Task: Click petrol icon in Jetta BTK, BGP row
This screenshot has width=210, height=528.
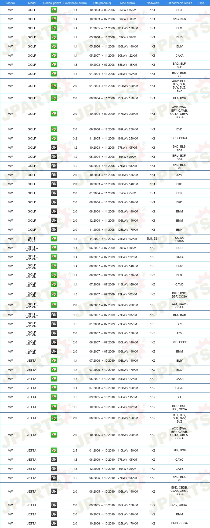Action: tap(54, 450)
